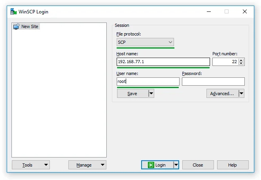The width and height of the screenshot is (261, 180).
Task: Focus the Password field
Action: 213,81
